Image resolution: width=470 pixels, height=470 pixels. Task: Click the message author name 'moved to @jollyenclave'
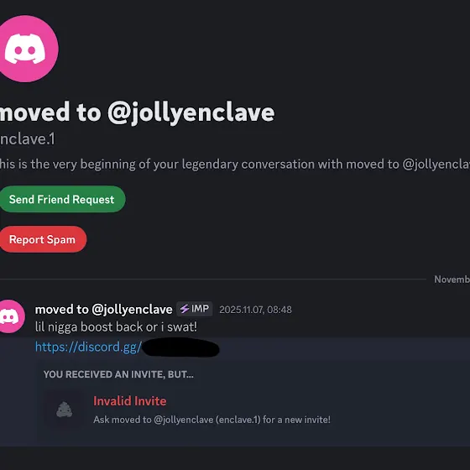pyautogui.click(x=104, y=310)
